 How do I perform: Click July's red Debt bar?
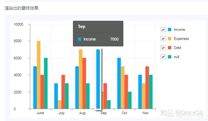pyautogui.click(x=63, y=92)
